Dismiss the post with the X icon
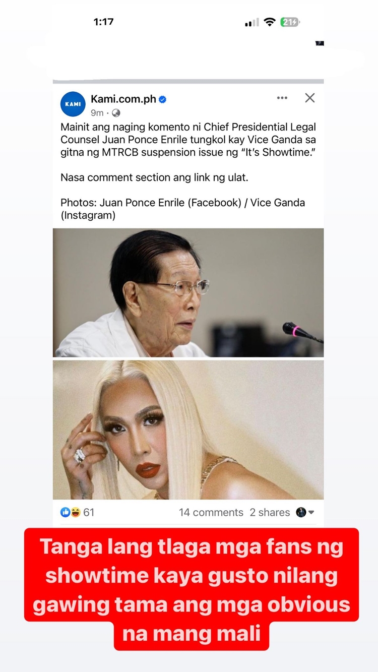Screen dimensions: 378x672 click(310, 98)
